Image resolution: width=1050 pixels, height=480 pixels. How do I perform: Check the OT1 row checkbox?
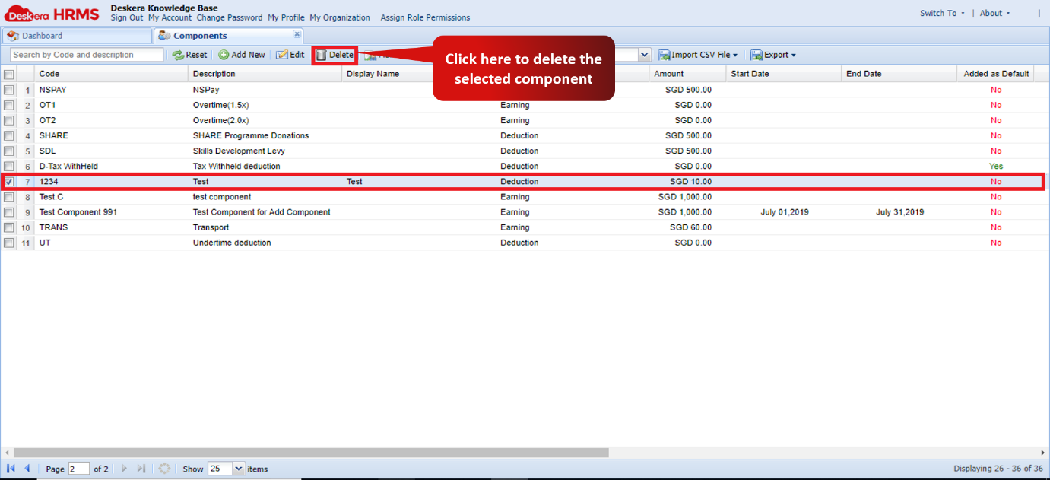point(8,105)
